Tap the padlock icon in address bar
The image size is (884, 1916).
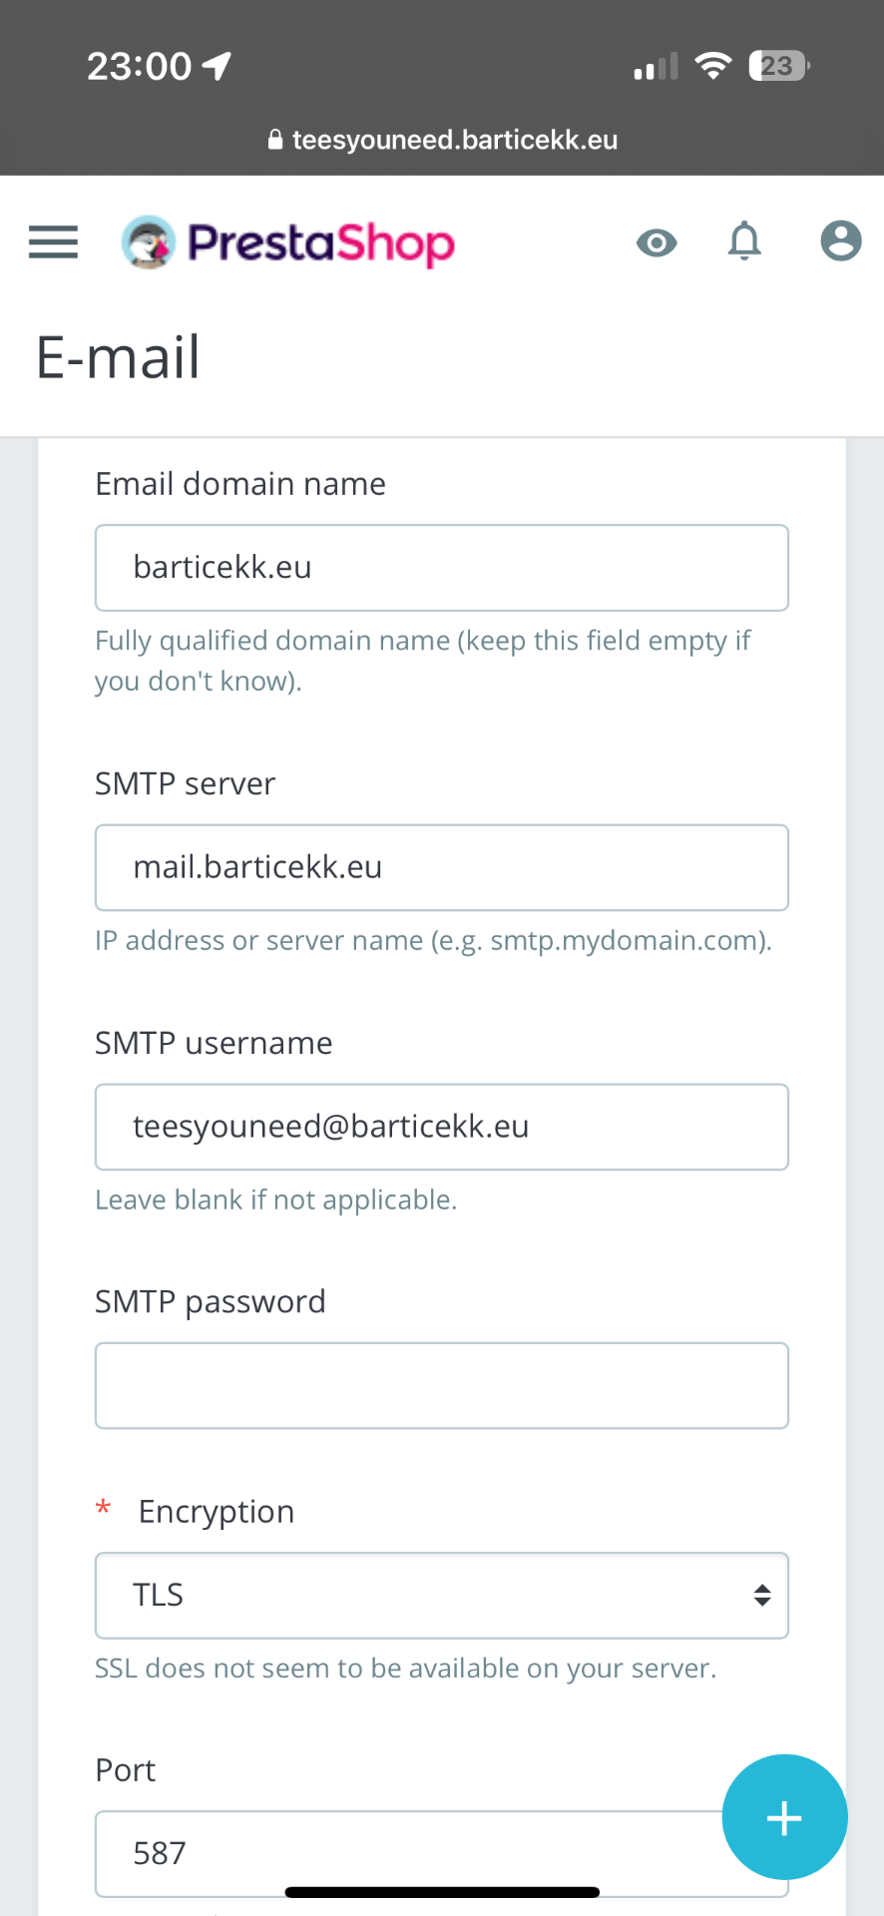[x=275, y=140]
